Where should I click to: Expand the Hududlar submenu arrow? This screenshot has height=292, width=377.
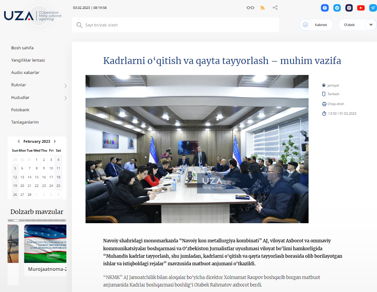[x=66, y=98]
